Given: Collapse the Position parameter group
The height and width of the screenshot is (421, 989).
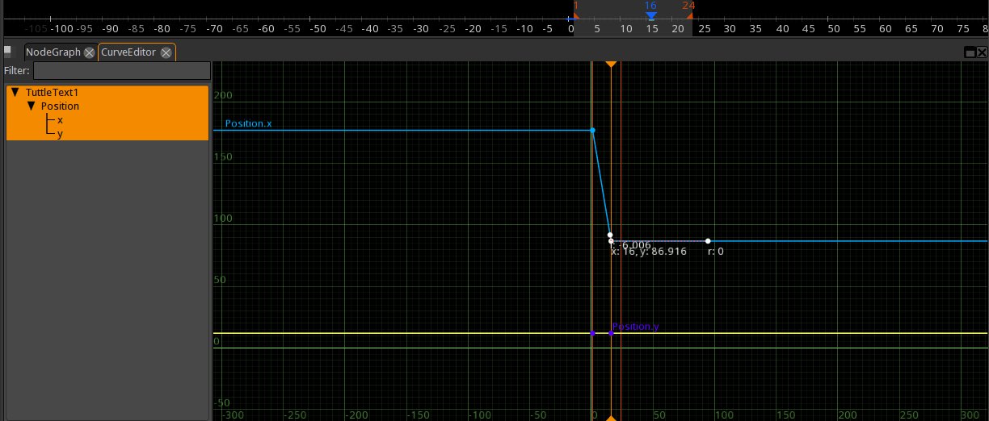Looking at the screenshot, I should pos(32,106).
